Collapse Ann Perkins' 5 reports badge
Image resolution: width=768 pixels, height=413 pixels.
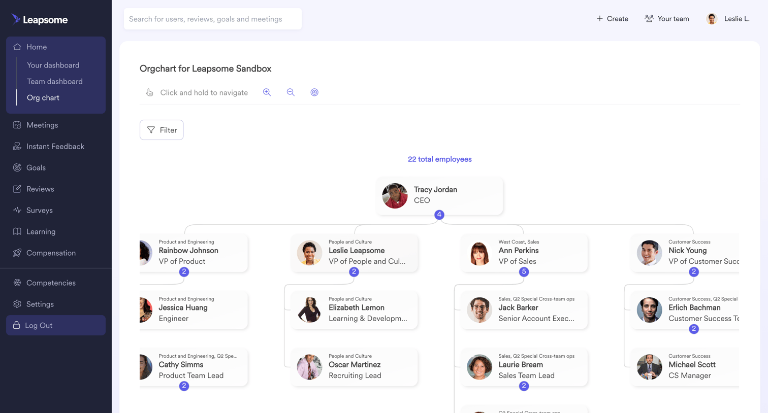[524, 272]
